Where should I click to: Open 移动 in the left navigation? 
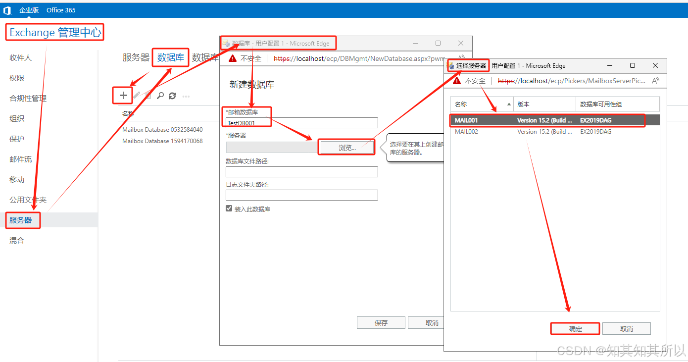point(17,180)
